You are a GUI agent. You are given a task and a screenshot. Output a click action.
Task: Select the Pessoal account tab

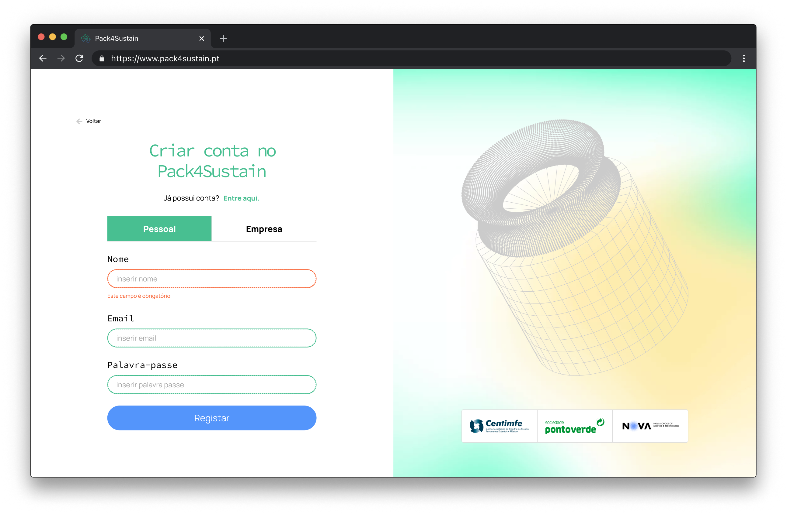coord(159,229)
